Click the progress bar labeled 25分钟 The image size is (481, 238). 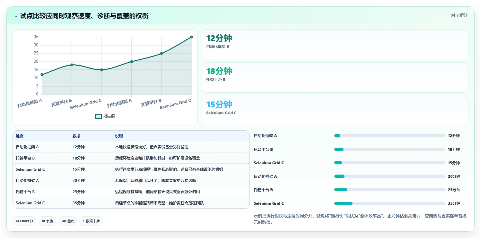(389, 190)
